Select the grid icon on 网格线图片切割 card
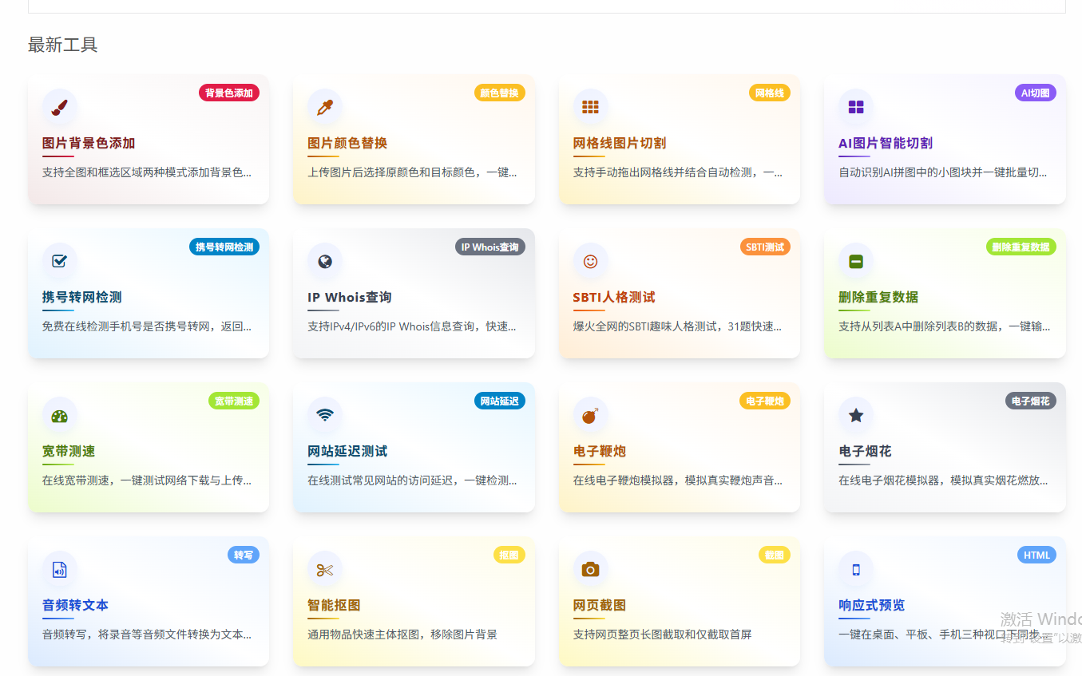The height and width of the screenshot is (676, 1082). point(590,107)
